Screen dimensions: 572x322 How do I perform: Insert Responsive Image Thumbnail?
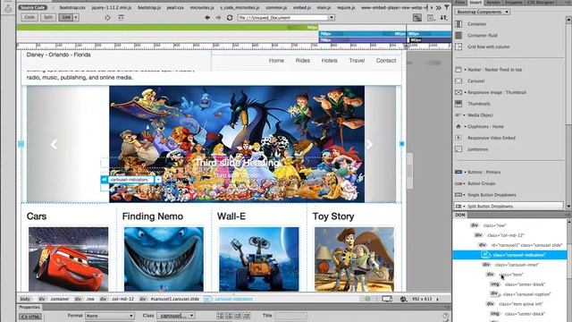click(x=497, y=92)
